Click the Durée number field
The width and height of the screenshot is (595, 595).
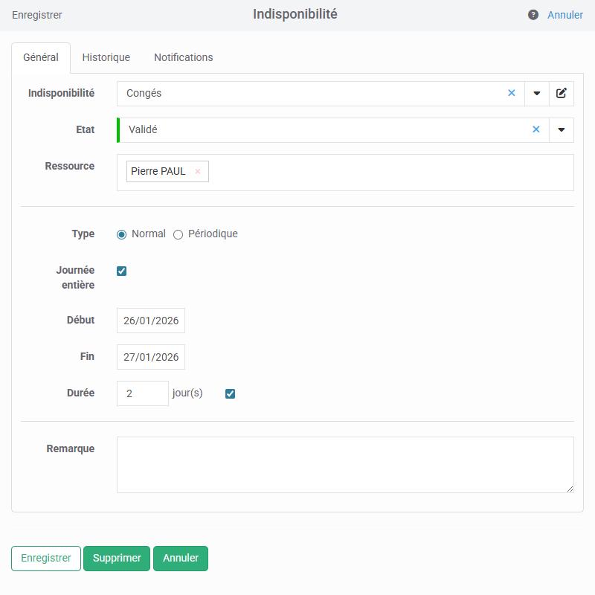pyautogui.click(x=142, y=393)
